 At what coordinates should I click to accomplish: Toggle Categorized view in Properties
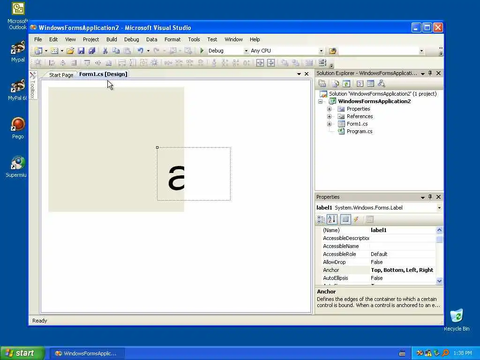(x=321, y=219)
